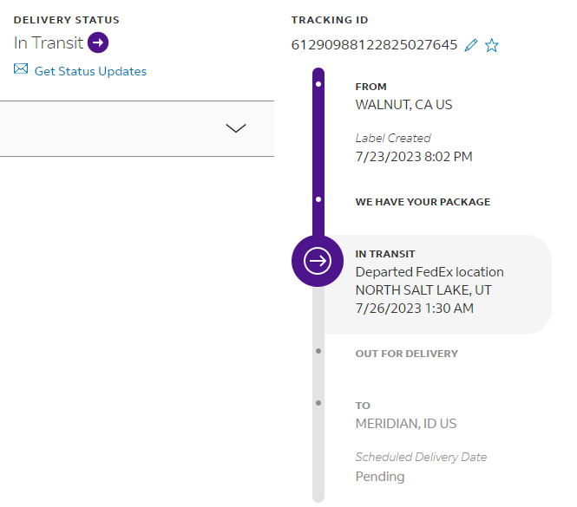Click the MERIDIAN, ID US destination text

click(405, 424)
